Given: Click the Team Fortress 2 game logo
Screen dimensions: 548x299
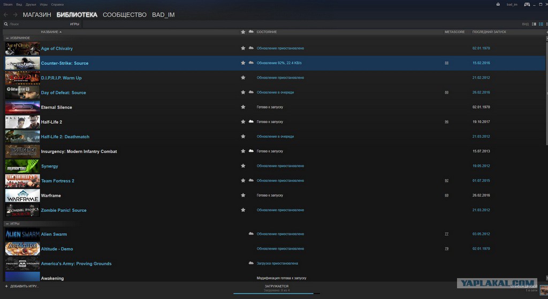Looking at the screenshot, I should click(22, 181).
